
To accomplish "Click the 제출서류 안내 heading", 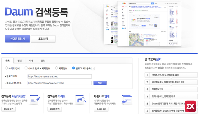I will tap(102, 97).
